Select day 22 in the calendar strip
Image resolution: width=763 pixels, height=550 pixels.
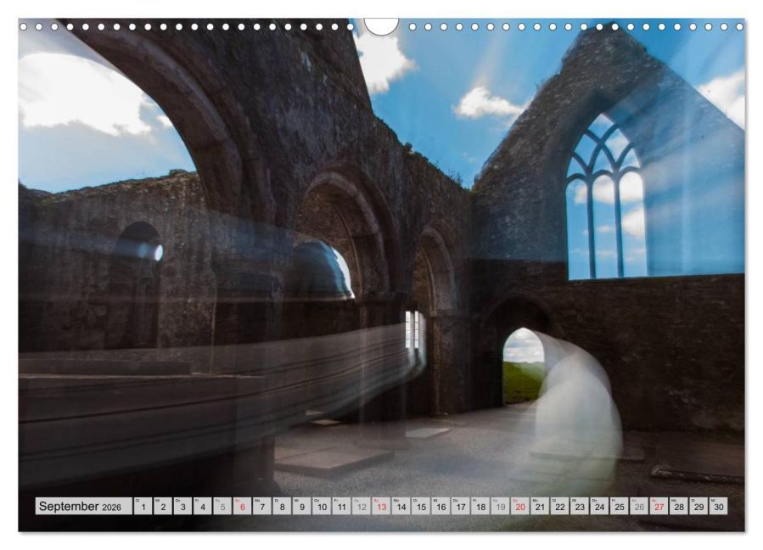point(560,507)
